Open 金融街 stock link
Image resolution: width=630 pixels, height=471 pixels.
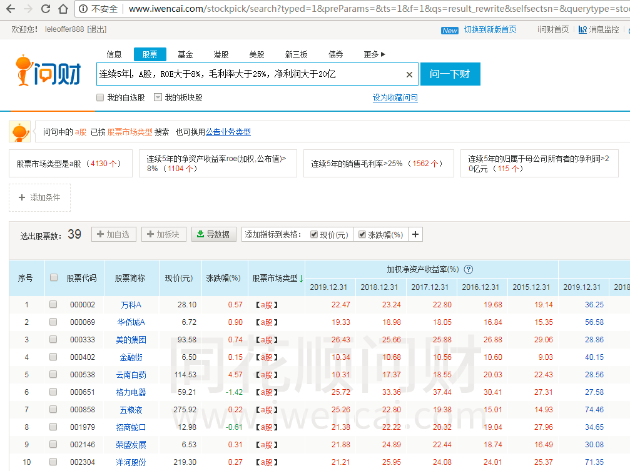131,357
